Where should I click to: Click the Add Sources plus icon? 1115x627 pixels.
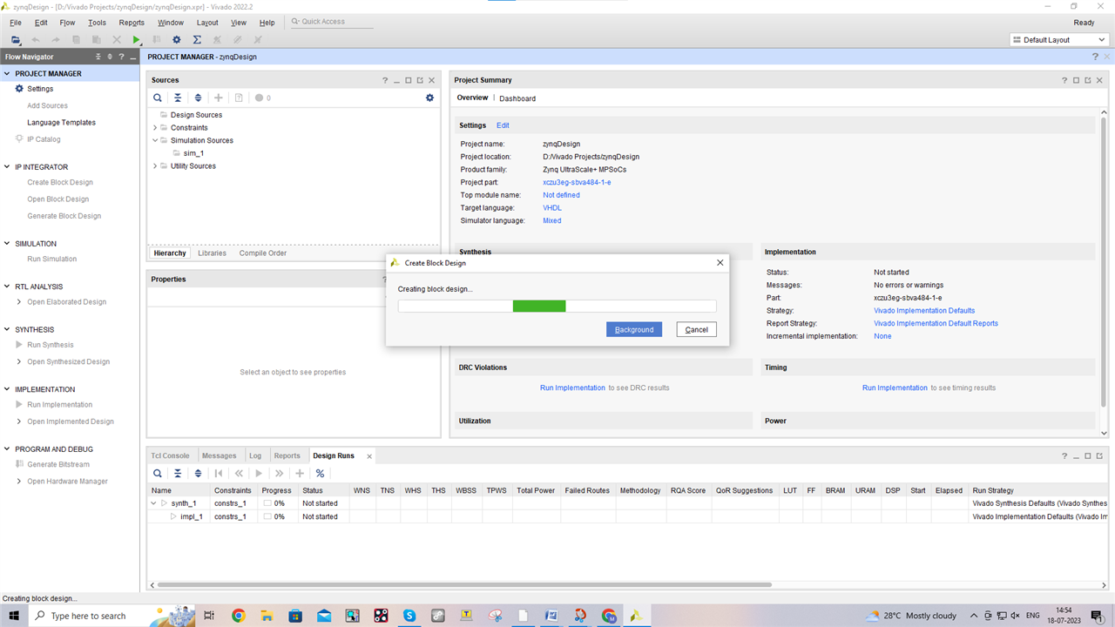click(219, 98)
